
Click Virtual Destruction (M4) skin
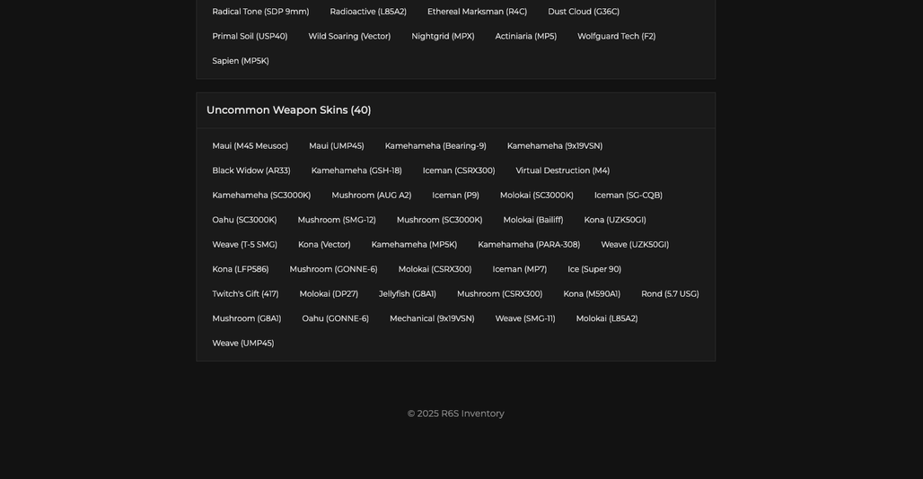tap(562, 171)
